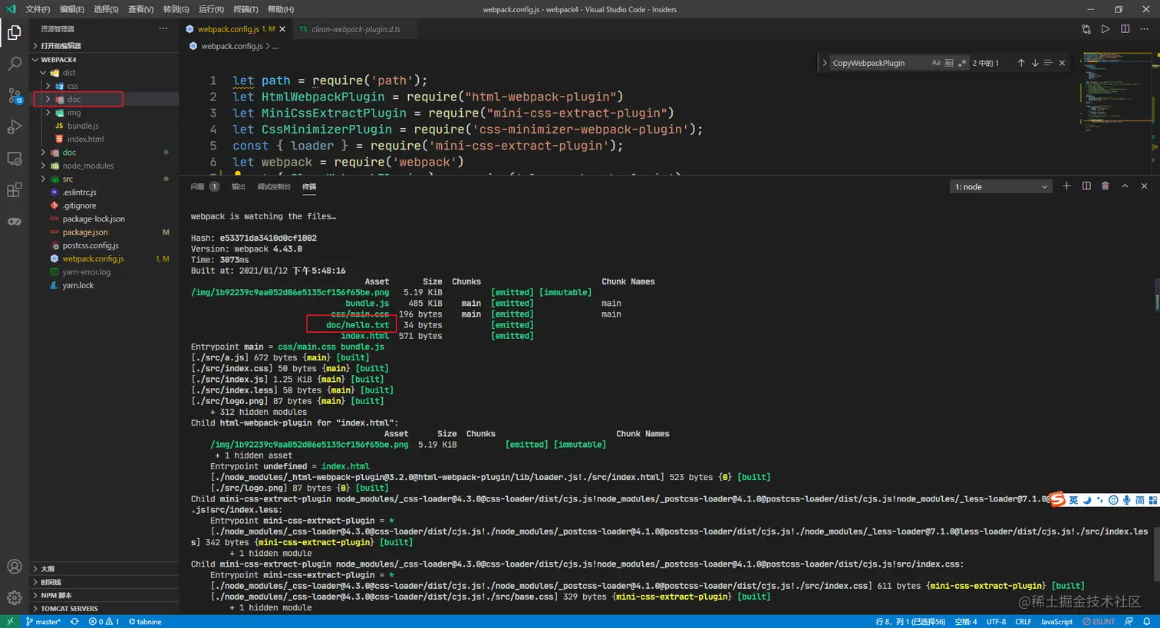The image size is (1160, 628).
Task: Go to next find match arrow
Action: 1035,63
